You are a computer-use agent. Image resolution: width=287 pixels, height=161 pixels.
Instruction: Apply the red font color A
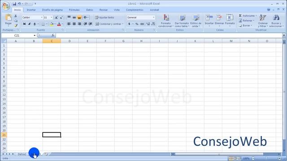tap(59, 24)
